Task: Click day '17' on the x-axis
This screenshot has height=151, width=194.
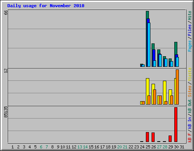Action: pos(102,147)
